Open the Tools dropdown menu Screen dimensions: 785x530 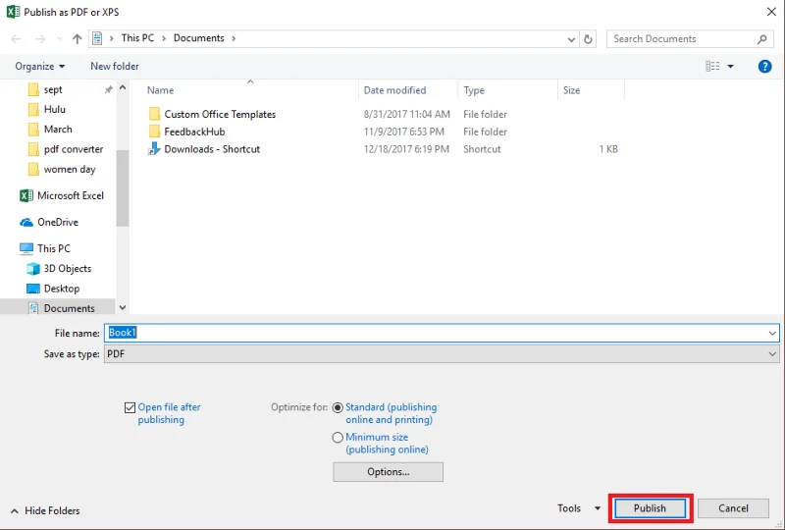578,508
